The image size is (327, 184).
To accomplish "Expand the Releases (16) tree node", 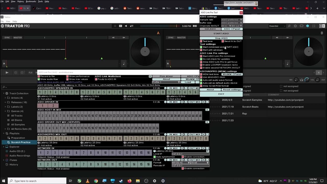I will tap(5, 102).
